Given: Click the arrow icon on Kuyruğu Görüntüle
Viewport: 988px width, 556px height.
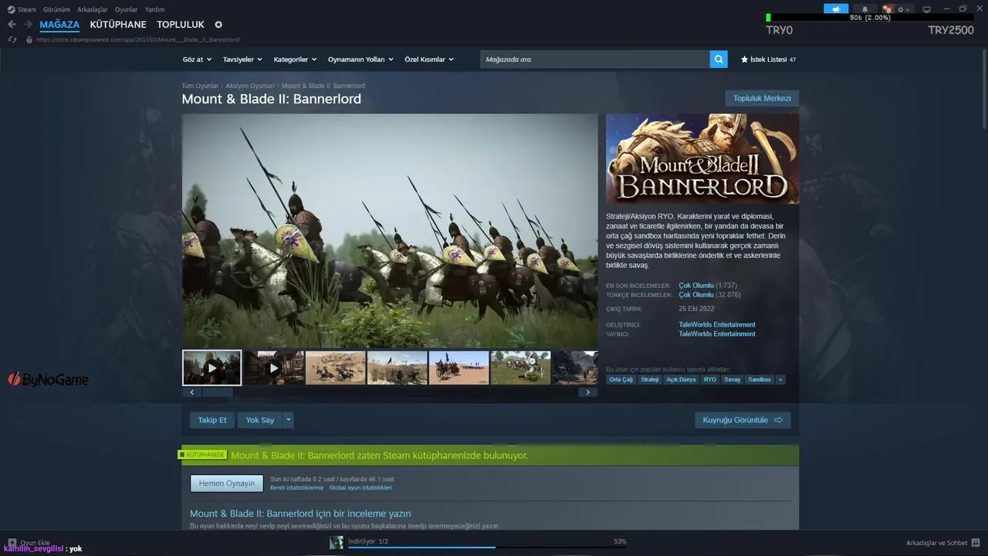Looking at the screenshot, I should tap(778, 420).
